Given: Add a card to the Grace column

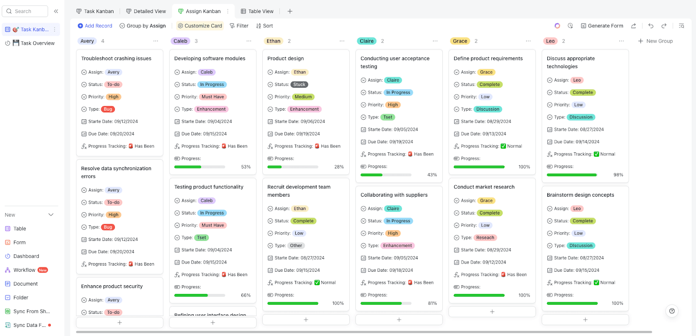Looking at the screenshot, I should click(x=492, y=312).
